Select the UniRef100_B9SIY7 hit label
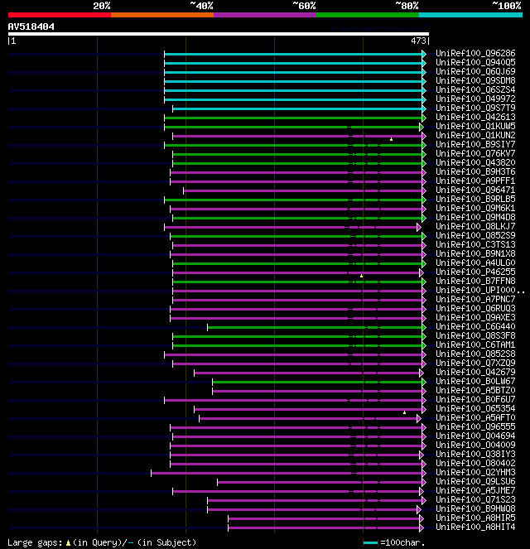This screenshot has height=549, width=530. coord(475,144)
